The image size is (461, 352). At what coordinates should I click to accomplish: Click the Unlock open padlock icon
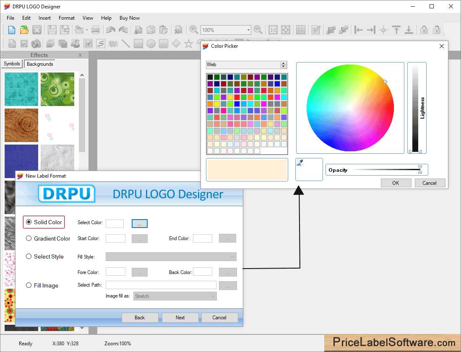[437, 30]
